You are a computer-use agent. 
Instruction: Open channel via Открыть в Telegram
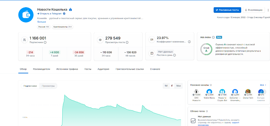pyautogui.click(x=49, y=14)
